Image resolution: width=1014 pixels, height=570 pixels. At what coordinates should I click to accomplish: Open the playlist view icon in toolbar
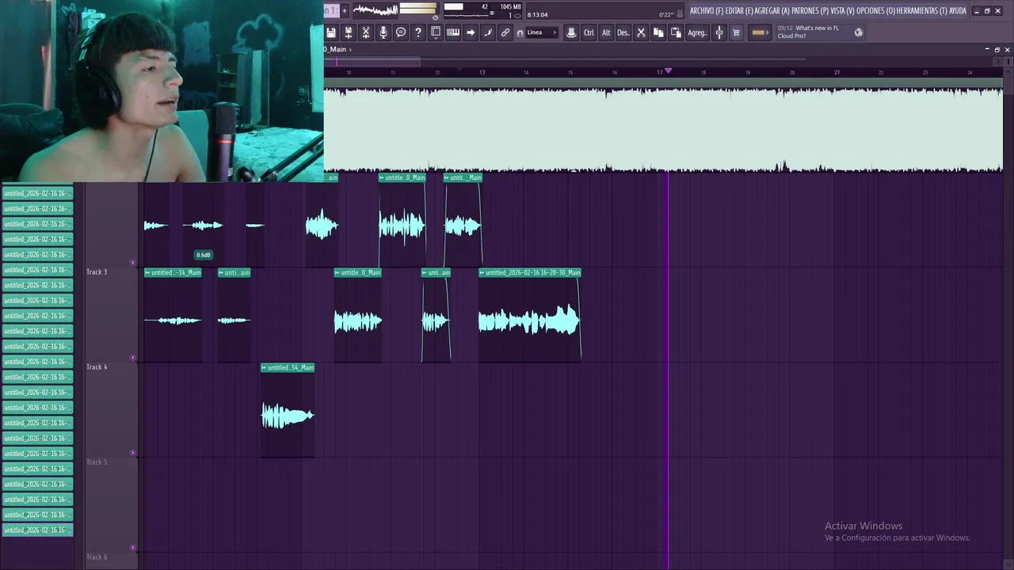436,32
